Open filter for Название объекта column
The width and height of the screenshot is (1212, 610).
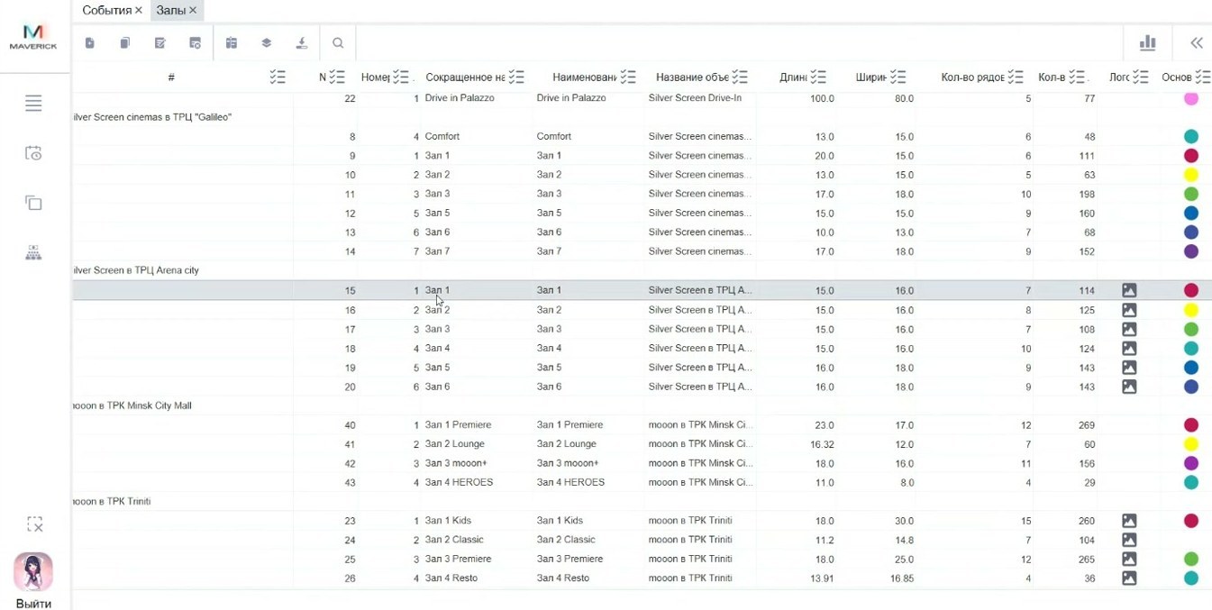[740, 77]
